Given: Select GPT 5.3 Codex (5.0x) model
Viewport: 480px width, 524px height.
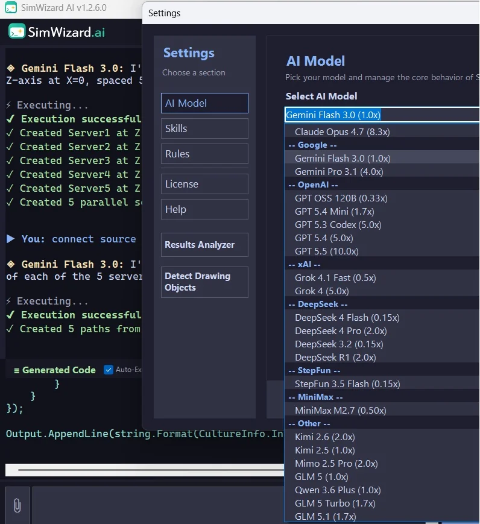Looking at the screenshot, I should tap(382, 224).
